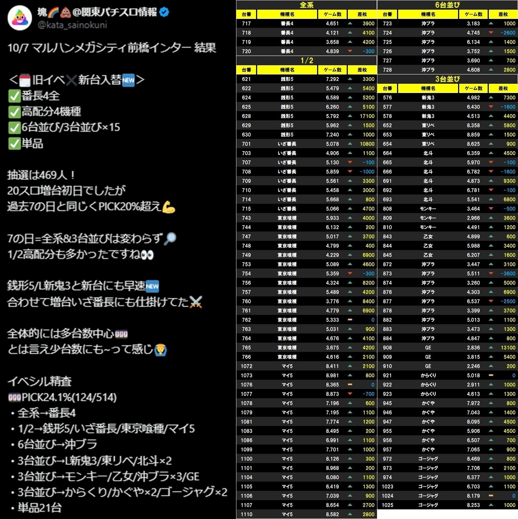Image resolution: width=518 pixels, height=519 pixels.
Task: Click game count 8,981 in row 1073
Action: [x=332, y=375]
